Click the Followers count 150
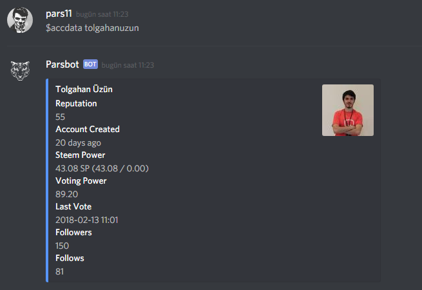 click(x=62, y=246)
